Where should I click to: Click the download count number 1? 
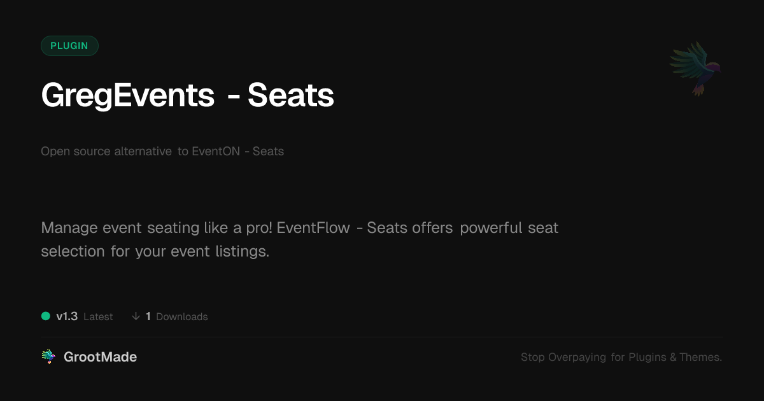point(148,316)
